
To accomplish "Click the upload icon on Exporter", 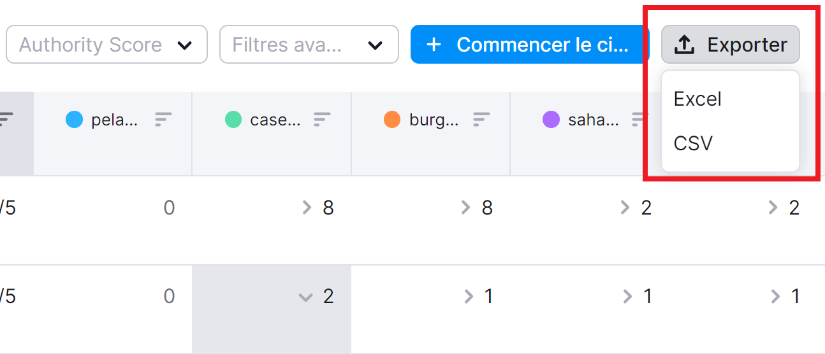I will [684, 45].
